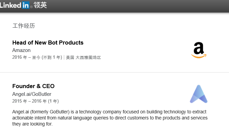Open the Amazon company name link

[21, 50]
